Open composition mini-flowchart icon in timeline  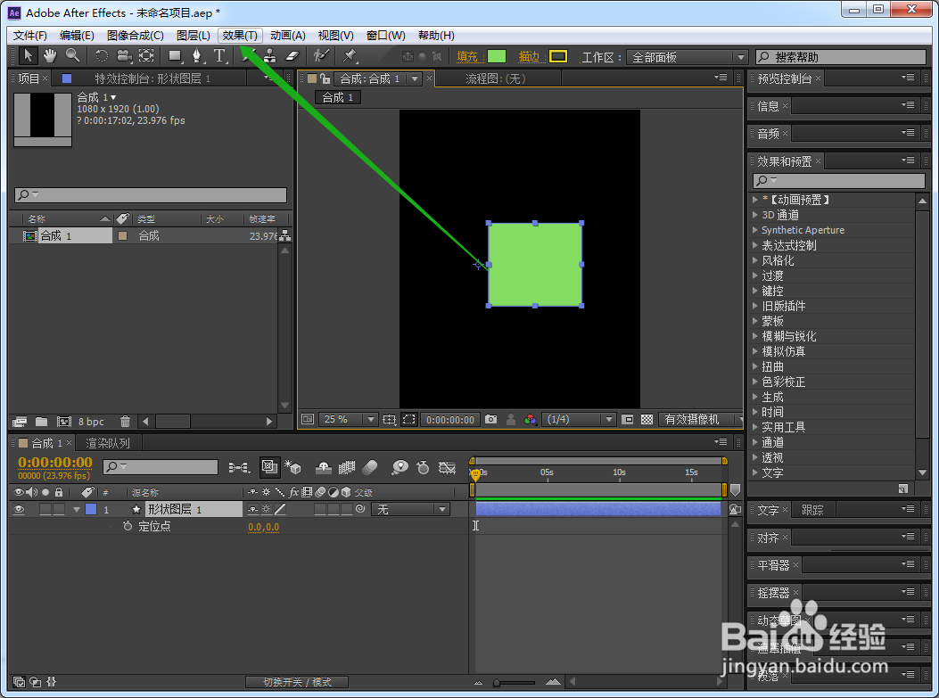point(239,467)
